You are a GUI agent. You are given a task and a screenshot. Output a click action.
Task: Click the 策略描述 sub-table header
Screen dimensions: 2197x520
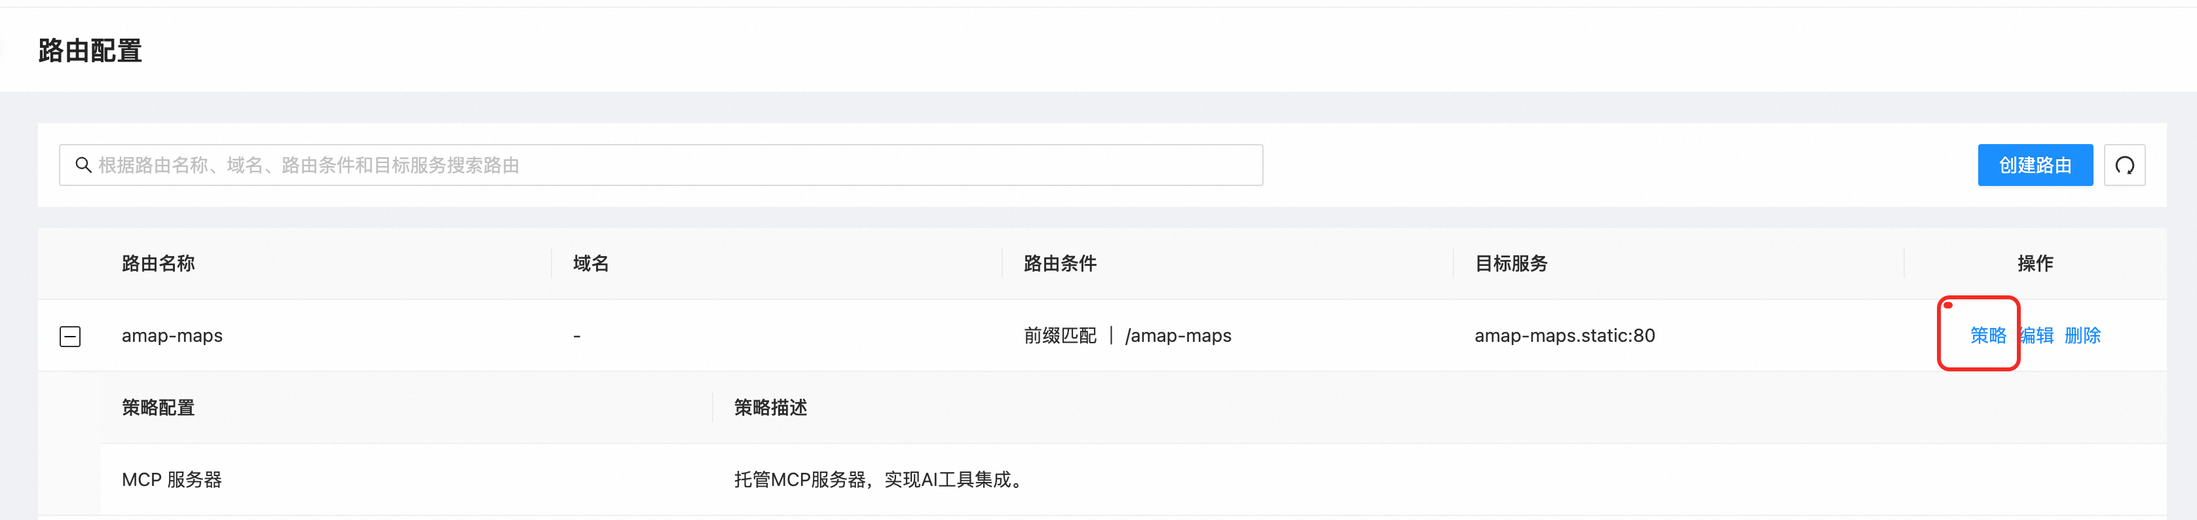(x=770, y=407)
